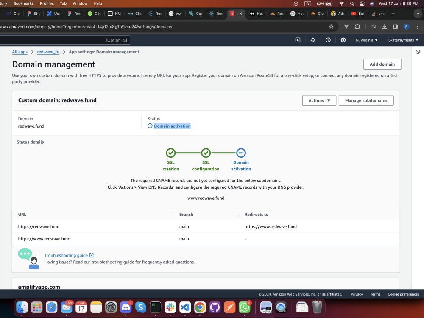Click Wi-Fi status in the menu bar
This screenshot has height=318, width=424.
[341, 3]
